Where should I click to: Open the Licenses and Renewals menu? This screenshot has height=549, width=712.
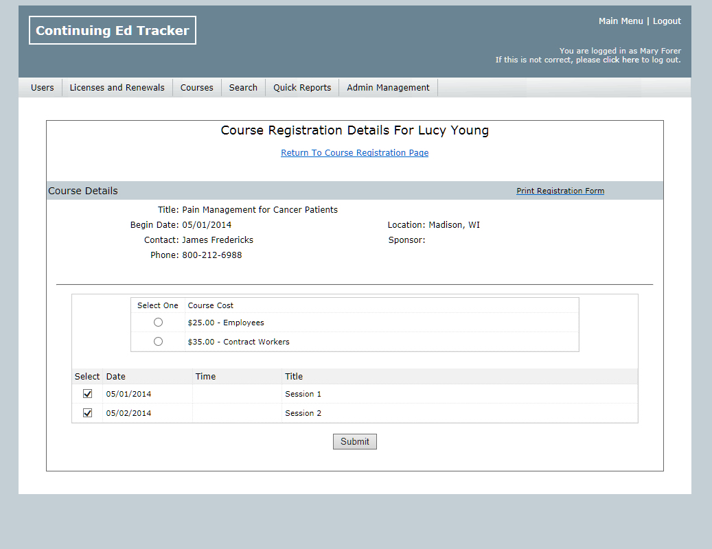pos(117,88)
